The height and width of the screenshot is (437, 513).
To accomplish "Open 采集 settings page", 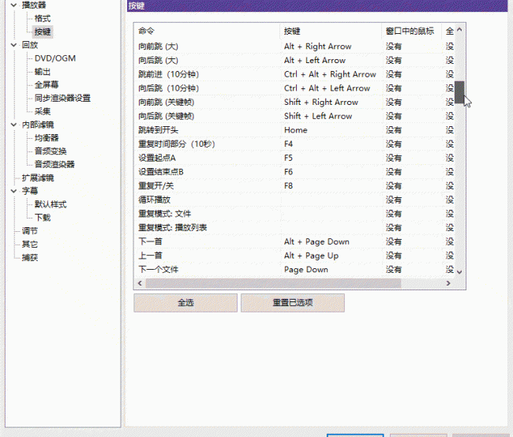I will pos(43,111).
